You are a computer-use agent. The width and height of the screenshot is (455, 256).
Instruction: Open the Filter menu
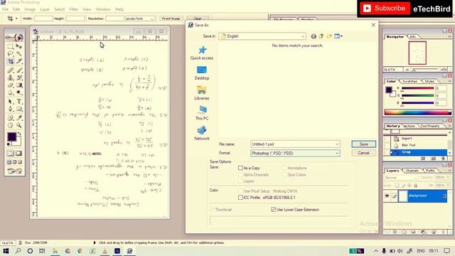coord(74,9)
